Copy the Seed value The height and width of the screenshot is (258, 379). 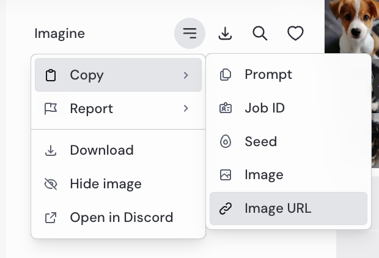click(x=289, y=141)
